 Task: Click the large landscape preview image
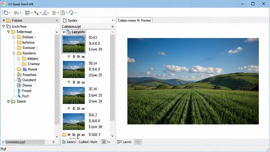pyautogui.click(x=193, y=81)
